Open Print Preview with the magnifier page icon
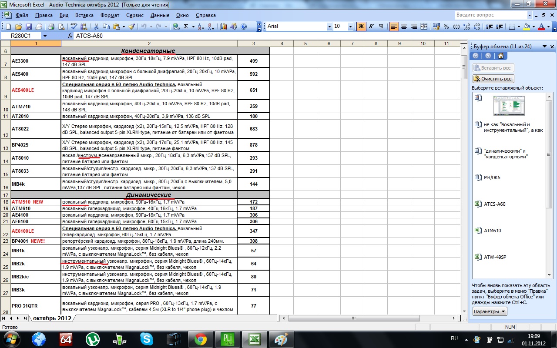557x348 pixels. tap(61, 27)
